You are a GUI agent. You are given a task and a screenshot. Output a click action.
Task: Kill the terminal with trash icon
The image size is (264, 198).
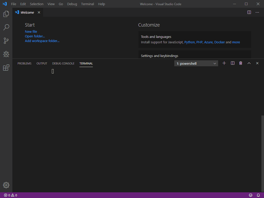241,63
